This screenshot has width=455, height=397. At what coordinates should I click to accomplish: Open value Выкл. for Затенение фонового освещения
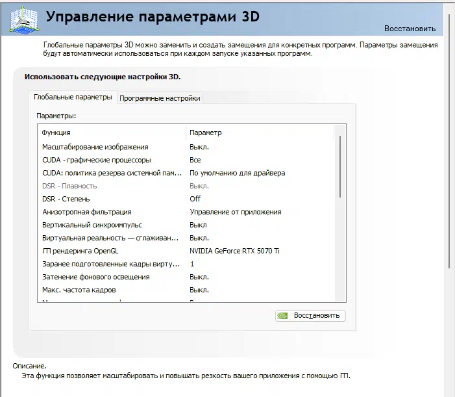pos(199,277)
